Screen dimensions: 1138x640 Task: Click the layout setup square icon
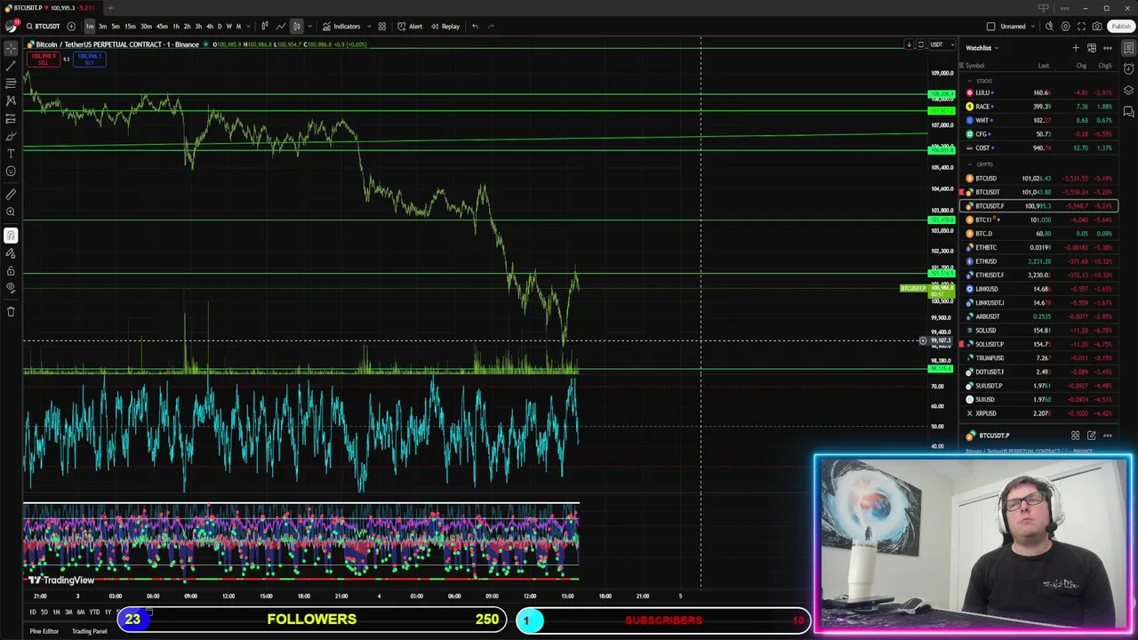(991, 27)
